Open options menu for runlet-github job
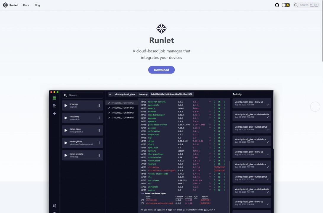The image size is (323, 213). (x=99, y=143)
